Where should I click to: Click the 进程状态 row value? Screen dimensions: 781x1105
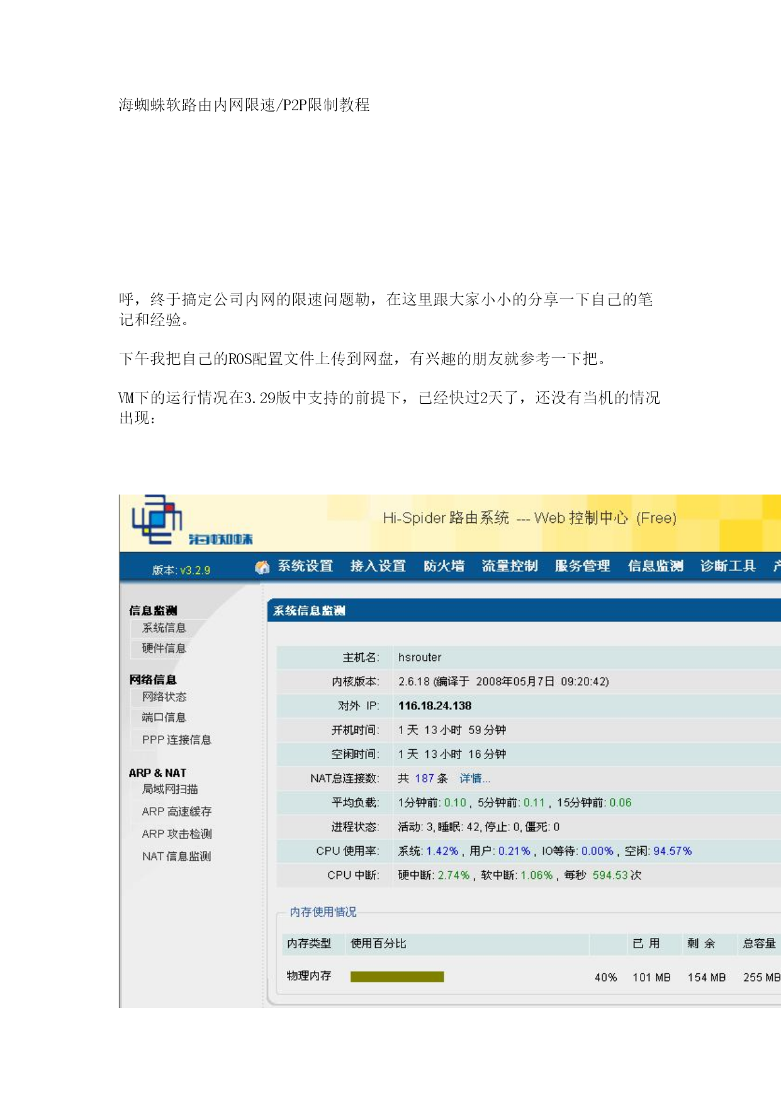(x=478, y=827)
